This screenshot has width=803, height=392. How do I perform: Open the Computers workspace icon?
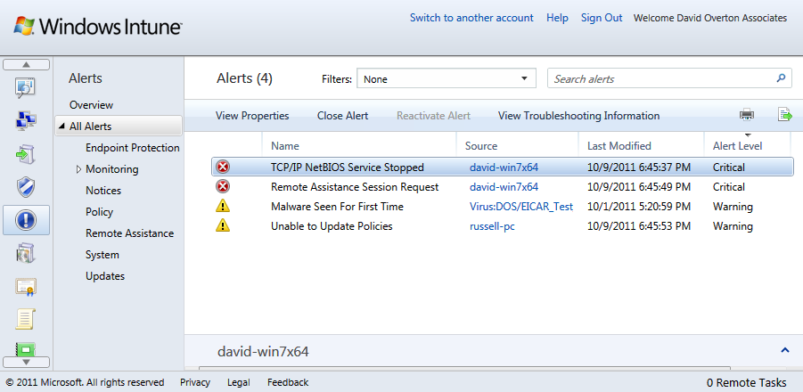[x=26, y=120]
